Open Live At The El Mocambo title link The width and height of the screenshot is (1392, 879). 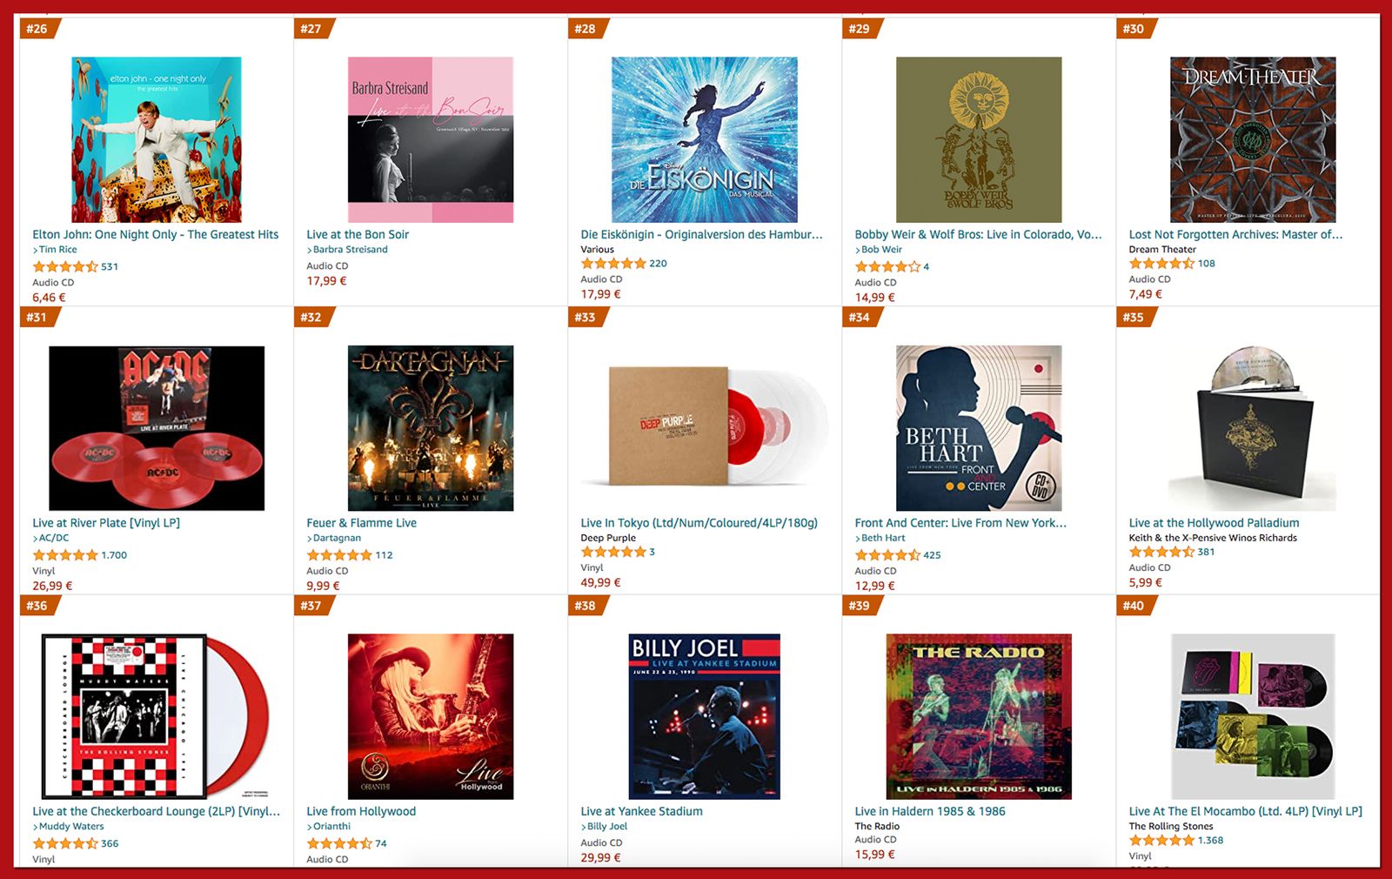[x=1246, y=811]
